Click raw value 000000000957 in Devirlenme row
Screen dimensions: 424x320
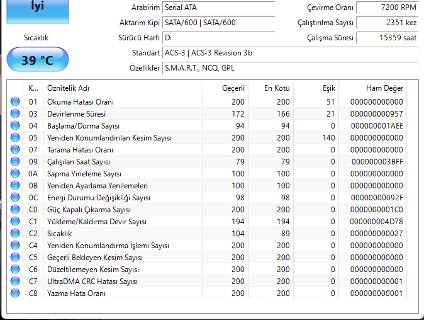[377, 114]
